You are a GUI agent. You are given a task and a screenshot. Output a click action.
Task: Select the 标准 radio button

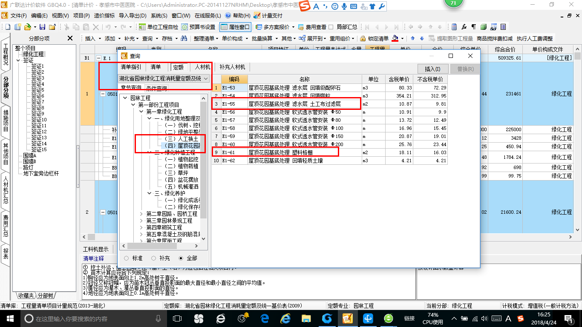coord(127,258)
